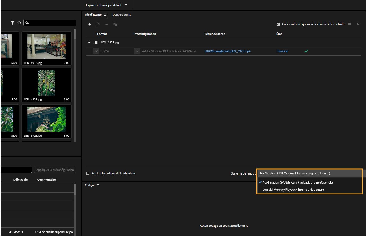Start the queue with the play icon
This screenshot has height=236, width=366.
(358, 24)
